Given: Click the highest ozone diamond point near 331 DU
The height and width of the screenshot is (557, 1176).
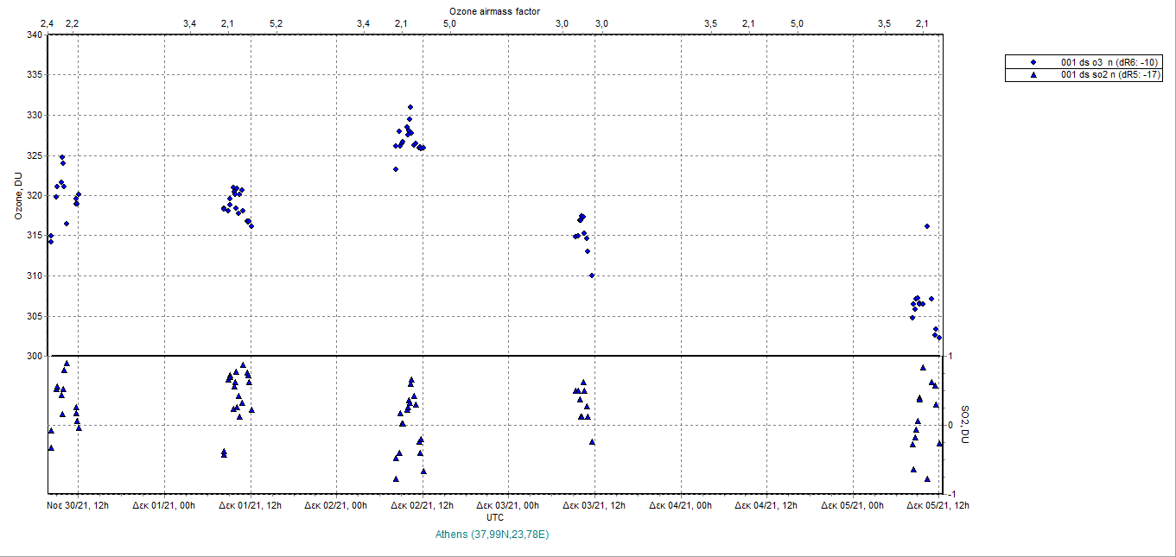Looking at the screenshot, I should point(410,107).
